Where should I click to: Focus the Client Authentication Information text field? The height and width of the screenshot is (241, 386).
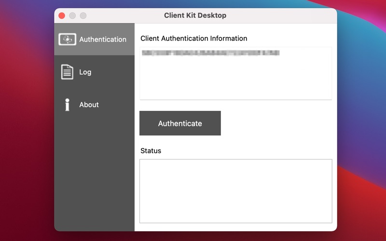[236, 73]
